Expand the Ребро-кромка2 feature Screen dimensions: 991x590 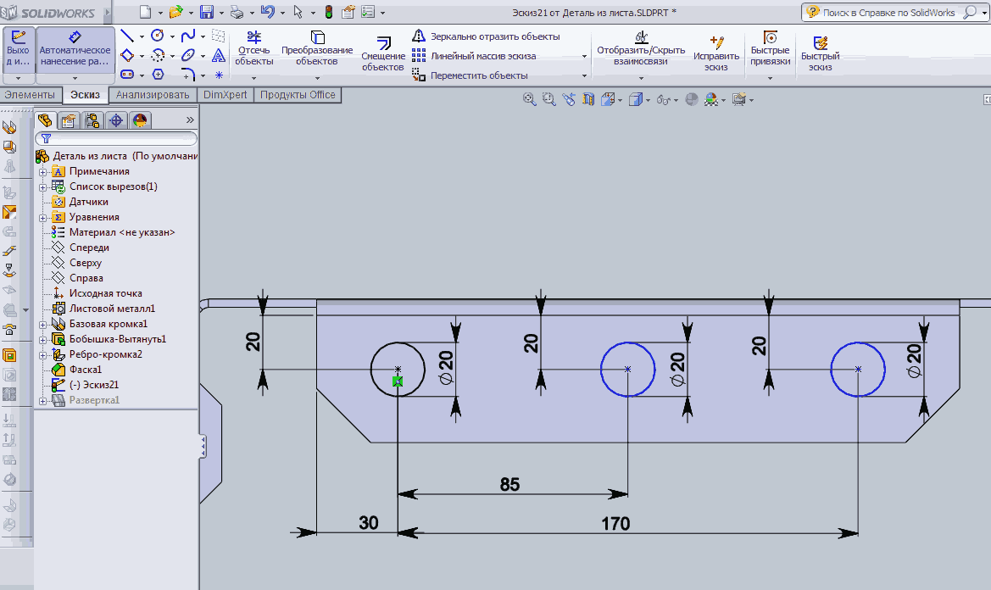coord(42,355)
